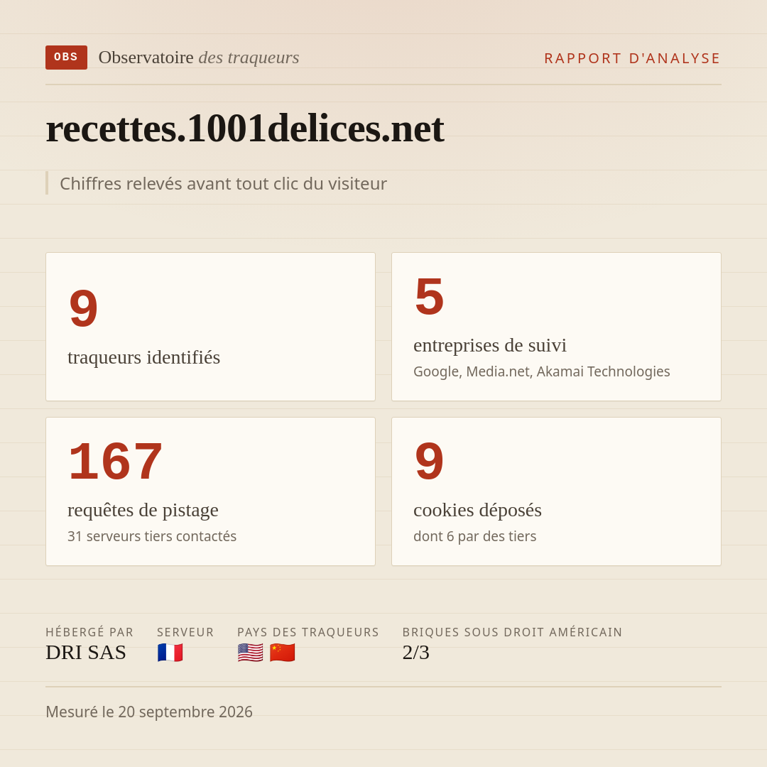The height and width of the screenshot is (767, 767).
Task: Click 'dont 6 par des tiers' text
Action: tap(474, 537)
